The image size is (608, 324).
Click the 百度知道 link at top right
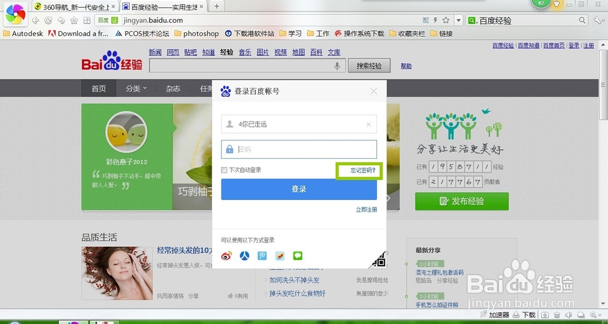pyautogui.click(x=528, y=46)
